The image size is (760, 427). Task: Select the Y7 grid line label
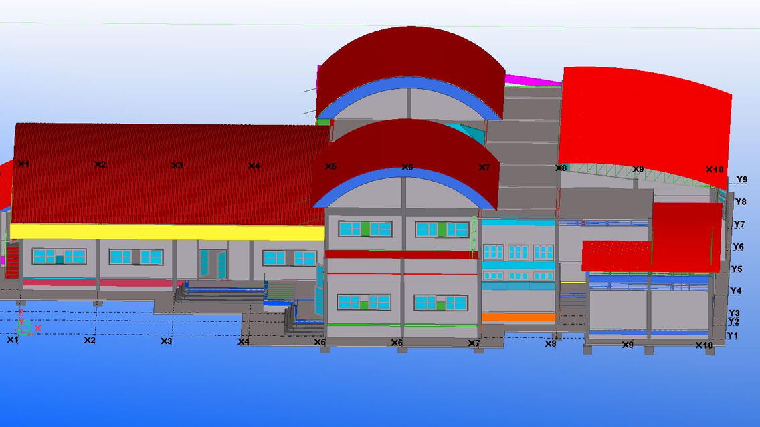tap(739, 224)
